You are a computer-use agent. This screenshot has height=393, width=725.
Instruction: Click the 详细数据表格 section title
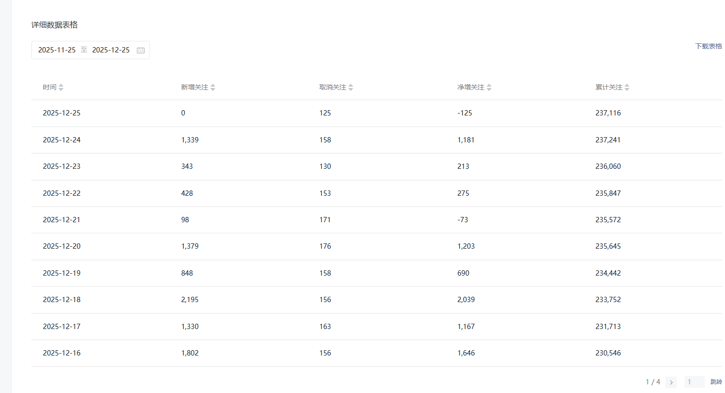point(54,25)
